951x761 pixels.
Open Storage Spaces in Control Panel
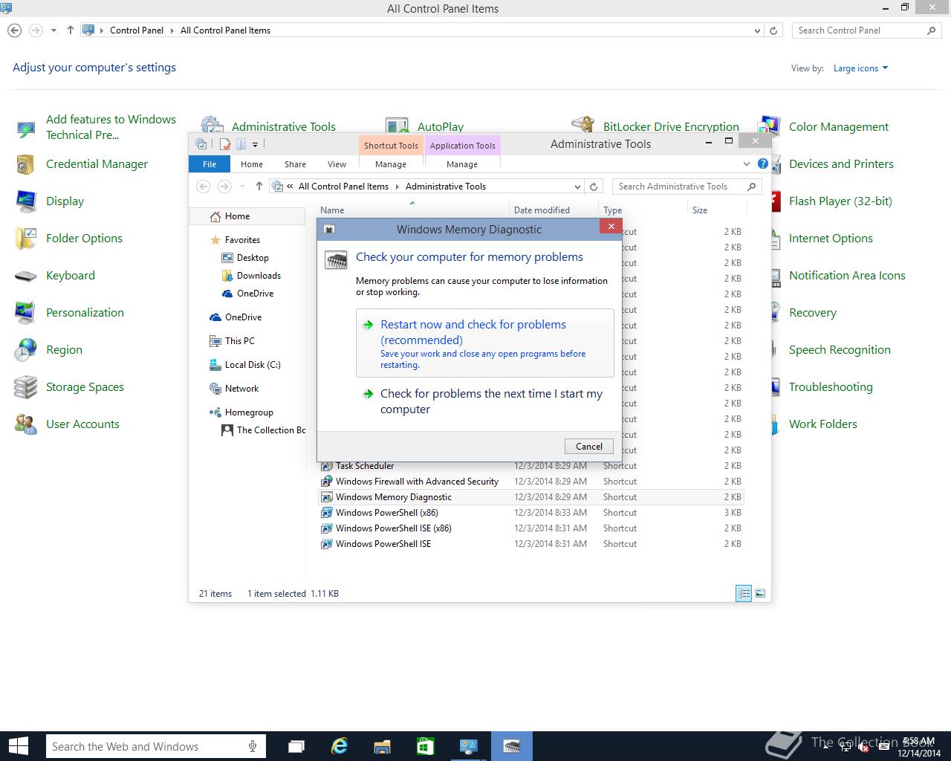point(85,387)
